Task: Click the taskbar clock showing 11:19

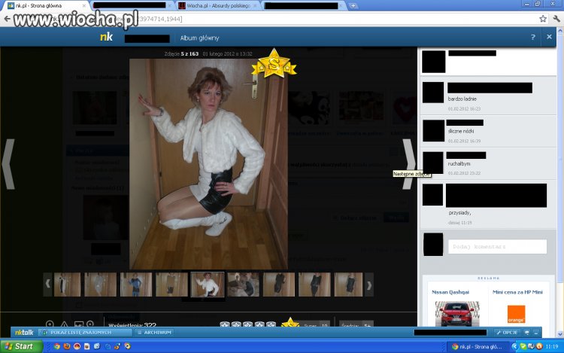Action: [552, 347]
